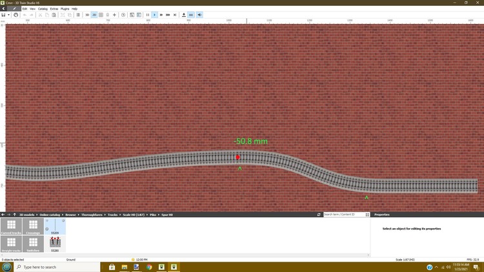Image resolution: width=484 pixels, height=272 pixels.
Task: Toggle the grid display icon
Action: (101, 15)
